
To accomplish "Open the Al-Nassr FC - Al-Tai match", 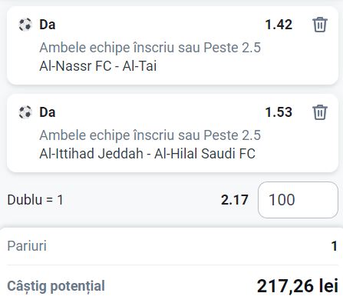I will pyautogui.click(x=98, y=66).
